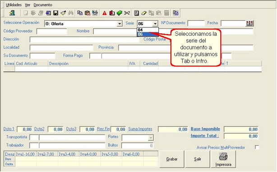Click the notes document icon beside 3x2
Image resolution: width=277 pixels, height=172 pixels.
136,13
